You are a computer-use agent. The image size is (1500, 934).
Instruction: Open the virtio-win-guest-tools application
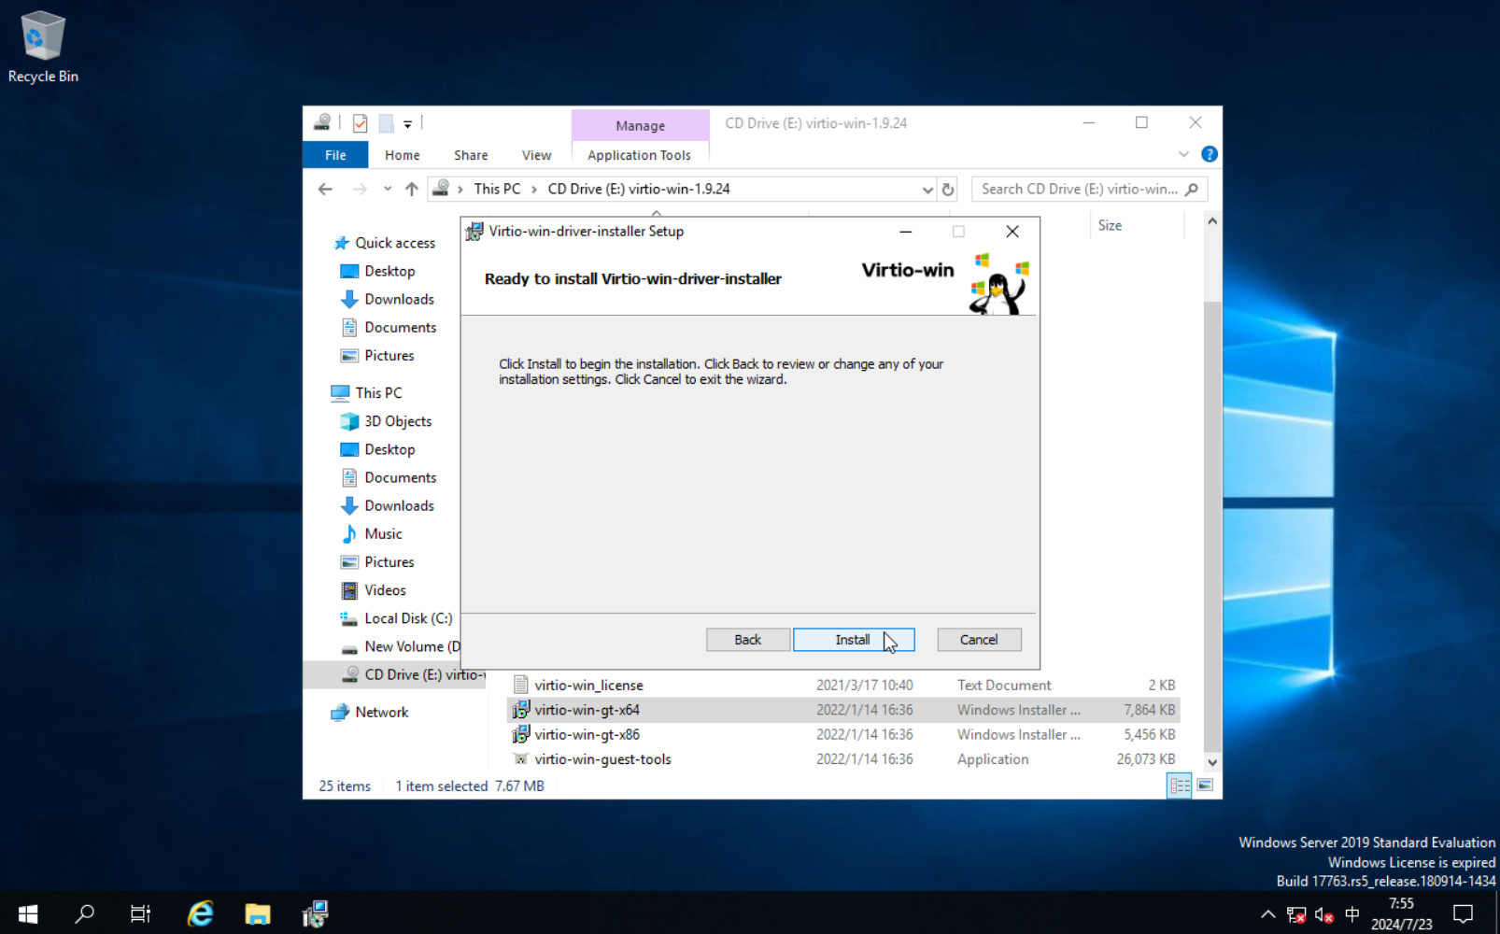point(601,758)
